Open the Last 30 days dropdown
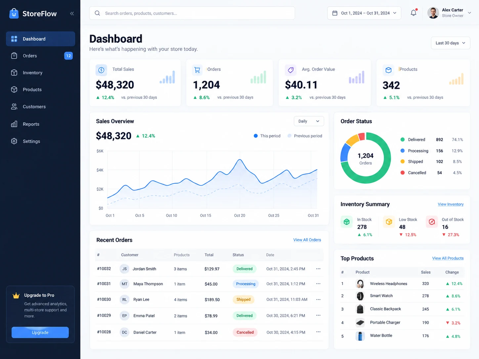Image resolution: width=479 pixels, height=359 pixels. (451, 43)
